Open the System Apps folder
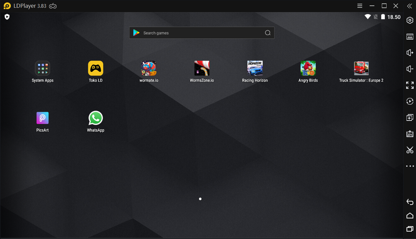The width and height of the screenshot is (416, 239). (43, 68)
